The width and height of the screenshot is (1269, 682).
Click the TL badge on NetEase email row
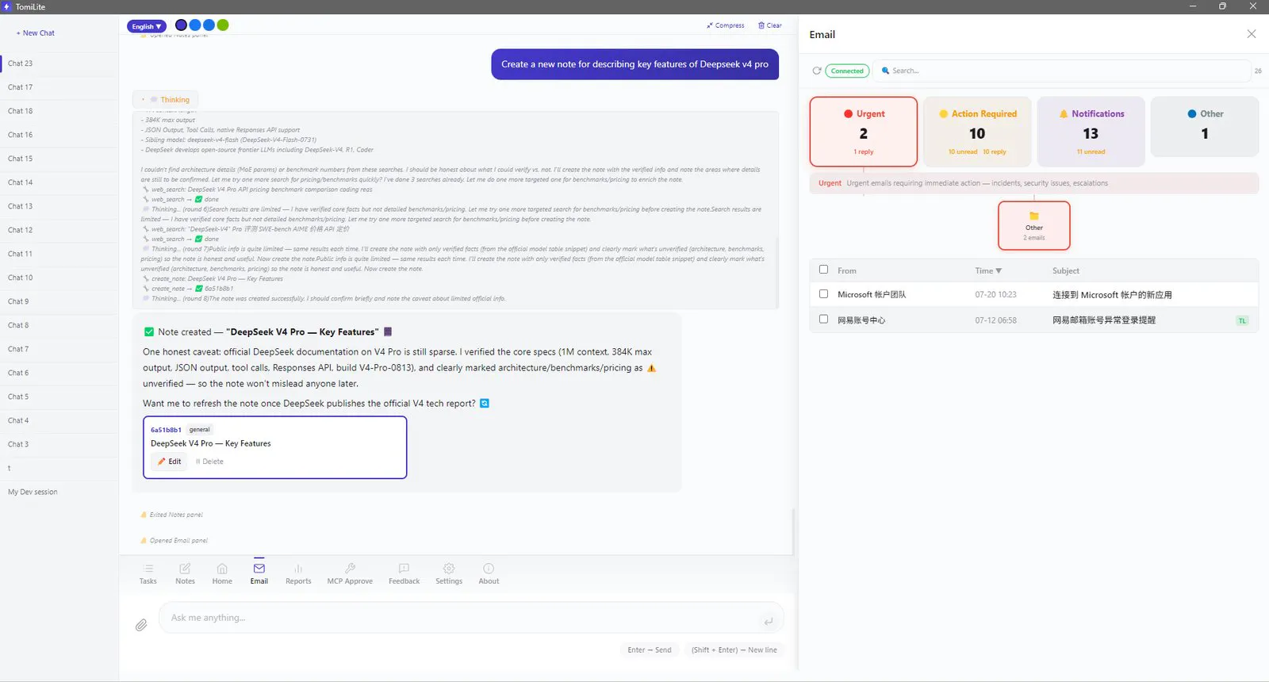coord(1242,320)
